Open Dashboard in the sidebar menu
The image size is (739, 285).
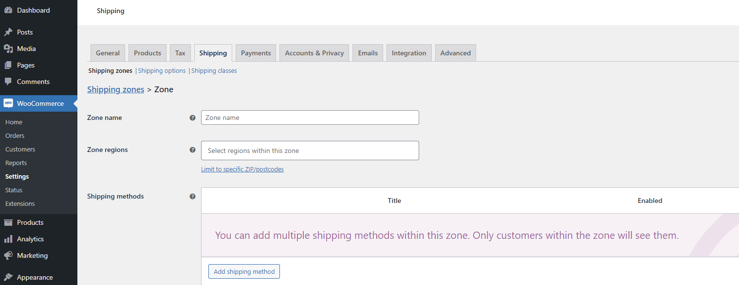[x=38, y=10]
